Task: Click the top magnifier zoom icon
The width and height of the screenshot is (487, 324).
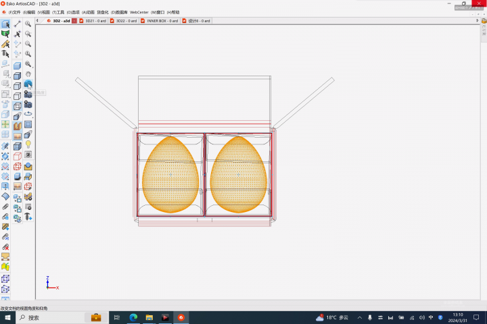Action: 28,24
